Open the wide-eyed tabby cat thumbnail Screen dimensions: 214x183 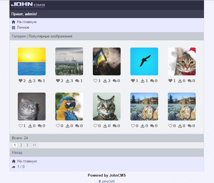(x=107, y=107)
